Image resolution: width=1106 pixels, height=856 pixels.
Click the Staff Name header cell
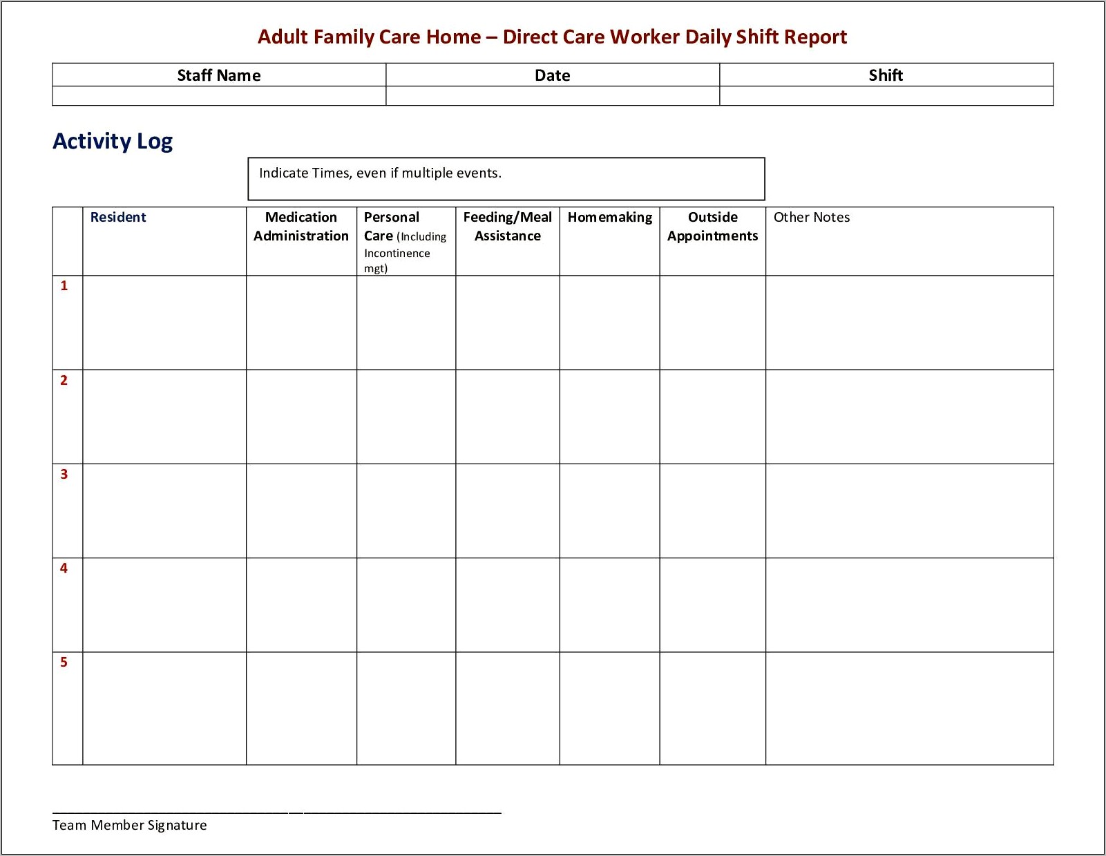pos(219,75)
